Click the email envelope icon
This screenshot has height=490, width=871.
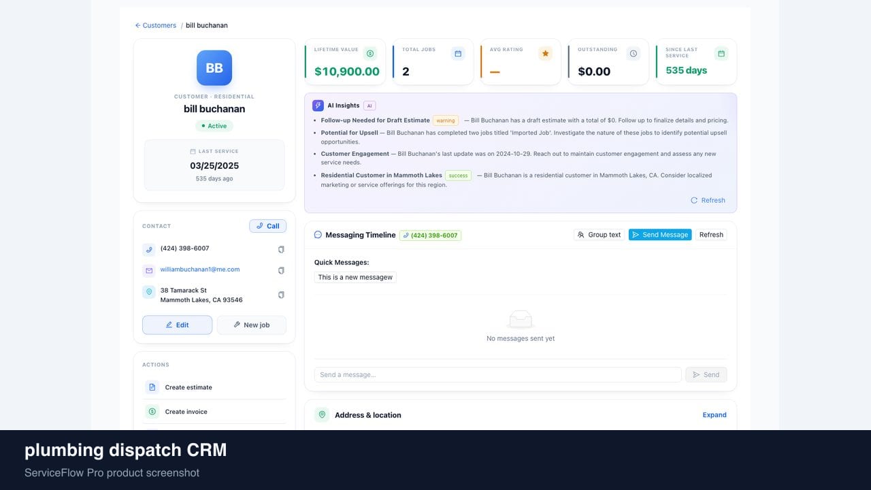click(x=149, y=271)
